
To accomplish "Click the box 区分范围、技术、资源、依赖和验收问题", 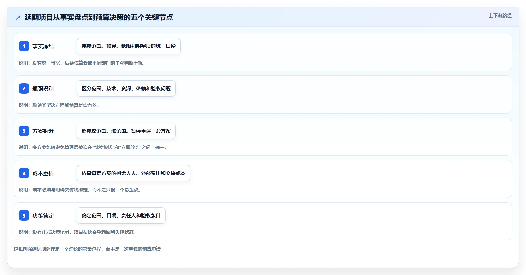I will pyautogui.click(x=126, y=88).
